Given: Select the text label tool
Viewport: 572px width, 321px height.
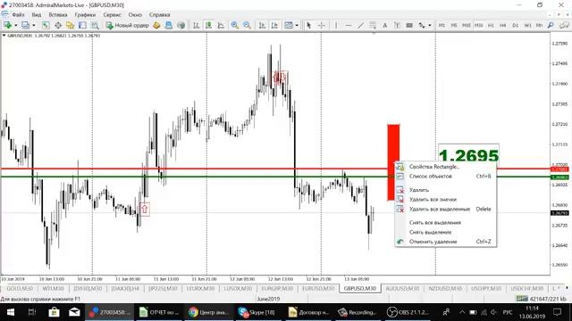Looking at the screenshot, I should click(397, 25).
